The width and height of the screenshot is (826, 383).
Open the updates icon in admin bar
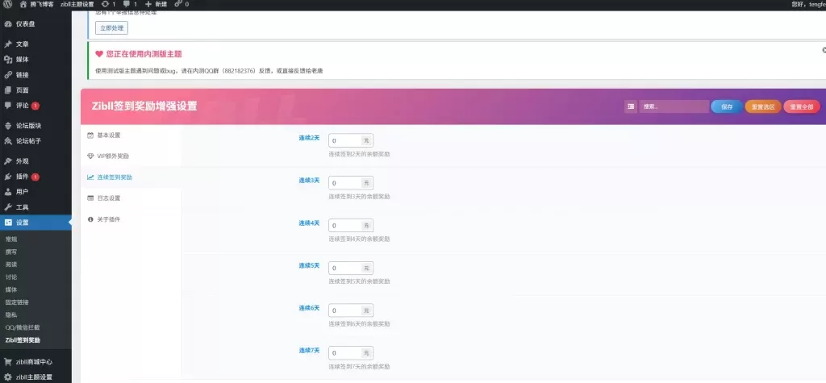click(108, 4)
